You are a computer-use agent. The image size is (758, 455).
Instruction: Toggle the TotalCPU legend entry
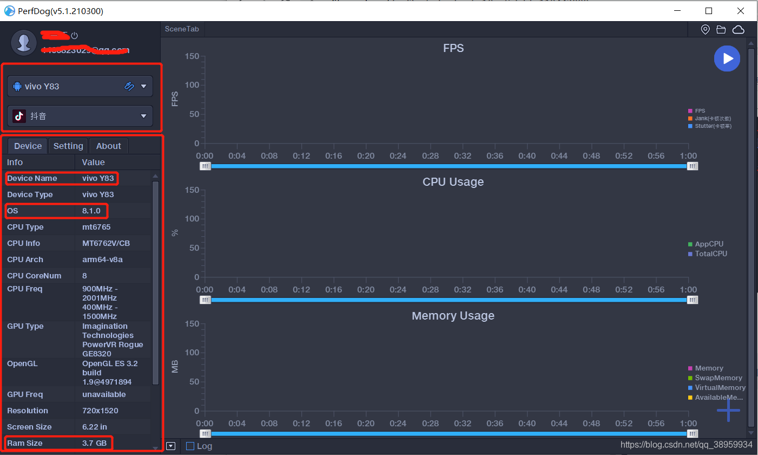tap(708, 253)
